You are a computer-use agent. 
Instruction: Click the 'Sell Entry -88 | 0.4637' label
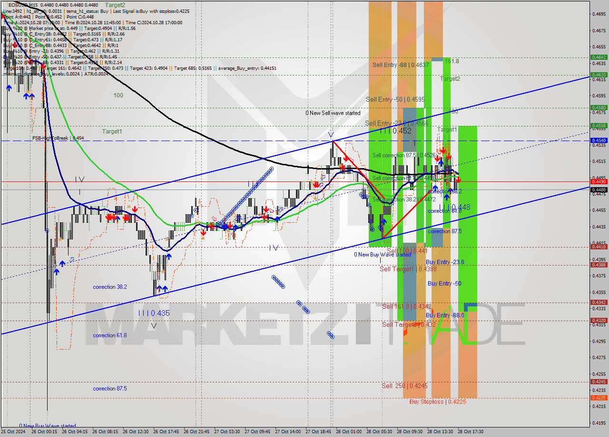[401, 65]
